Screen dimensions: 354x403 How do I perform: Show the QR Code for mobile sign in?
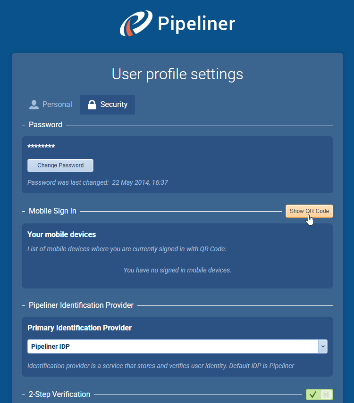309,211
